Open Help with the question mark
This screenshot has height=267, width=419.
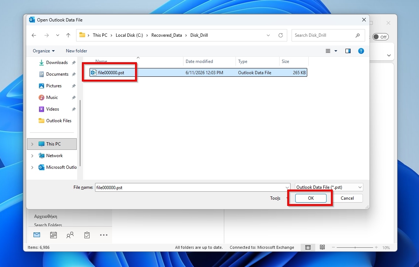[x=361, y=51]
